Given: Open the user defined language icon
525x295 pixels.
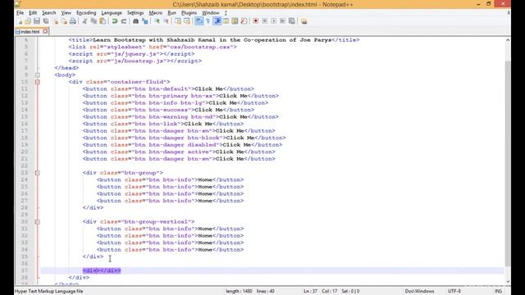Looking at the screenshot, I should (226, 21).
